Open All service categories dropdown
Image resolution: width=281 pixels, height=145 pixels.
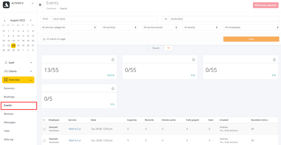tap(69, 27)
